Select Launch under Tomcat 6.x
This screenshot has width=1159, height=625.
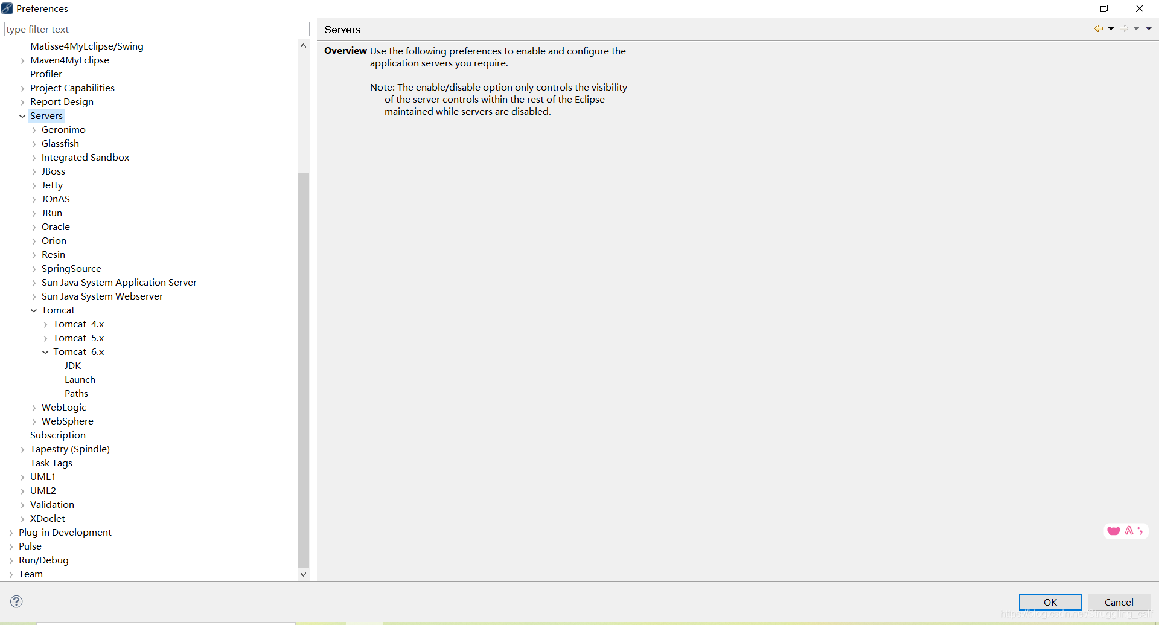click(80, 380)
